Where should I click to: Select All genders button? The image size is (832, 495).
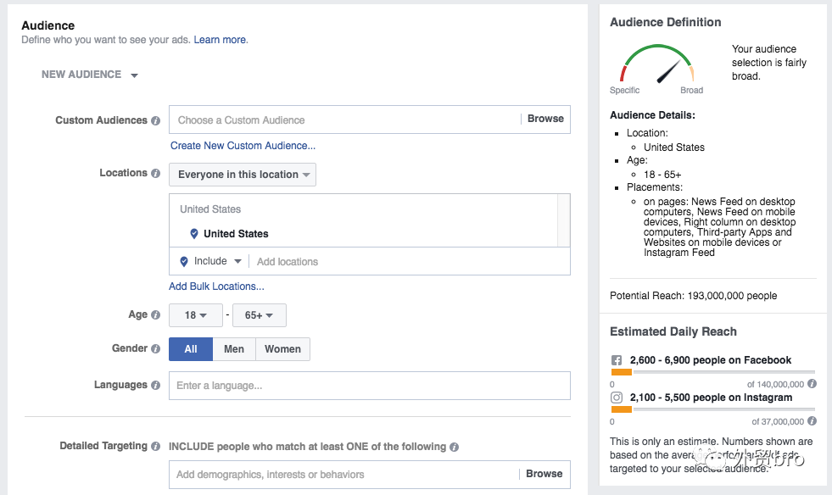(191, 349)
